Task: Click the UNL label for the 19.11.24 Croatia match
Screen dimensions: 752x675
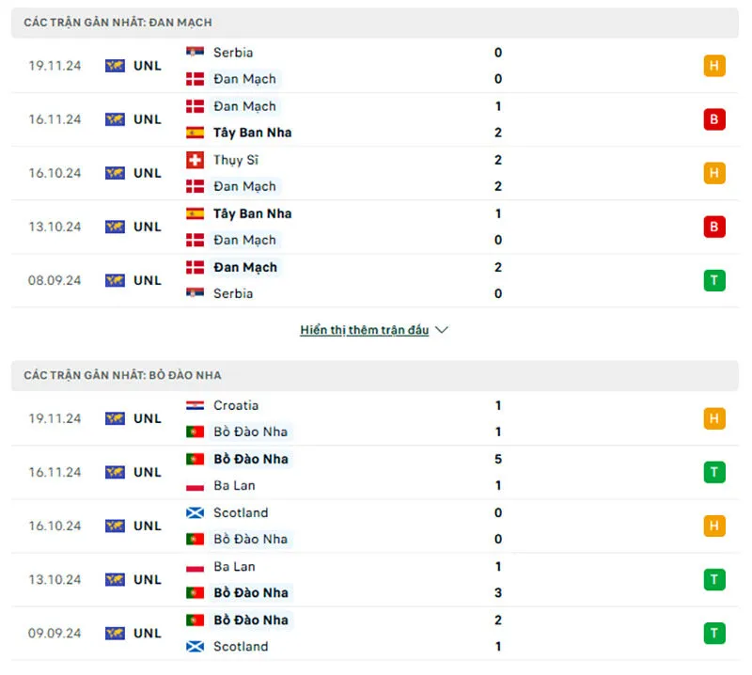Action: coord(147,418)
